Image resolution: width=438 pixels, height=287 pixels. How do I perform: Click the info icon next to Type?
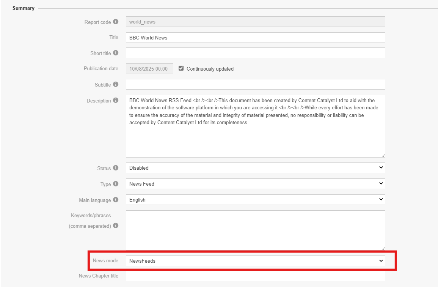pyautogui.click(x=116, y=184)
